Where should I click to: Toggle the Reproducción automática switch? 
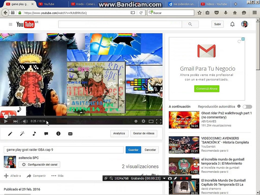[247, 107]
